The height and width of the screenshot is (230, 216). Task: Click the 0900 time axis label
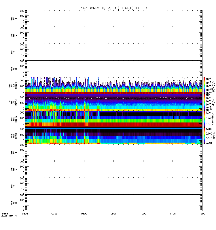point(113,214)
